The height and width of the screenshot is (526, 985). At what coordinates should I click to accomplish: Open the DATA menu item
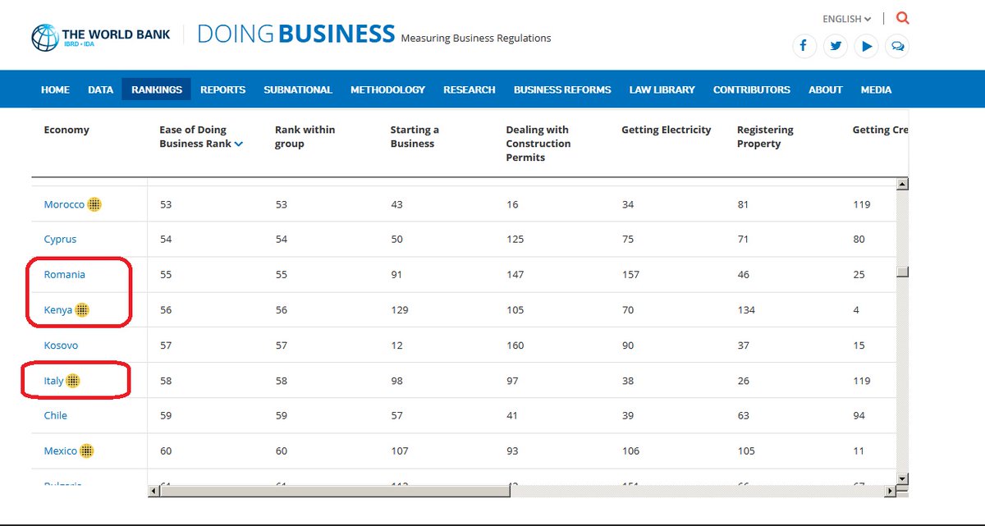(101, 89)
